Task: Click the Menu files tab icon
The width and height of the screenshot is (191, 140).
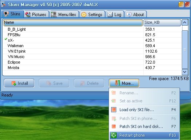Action: pos(54,14)
